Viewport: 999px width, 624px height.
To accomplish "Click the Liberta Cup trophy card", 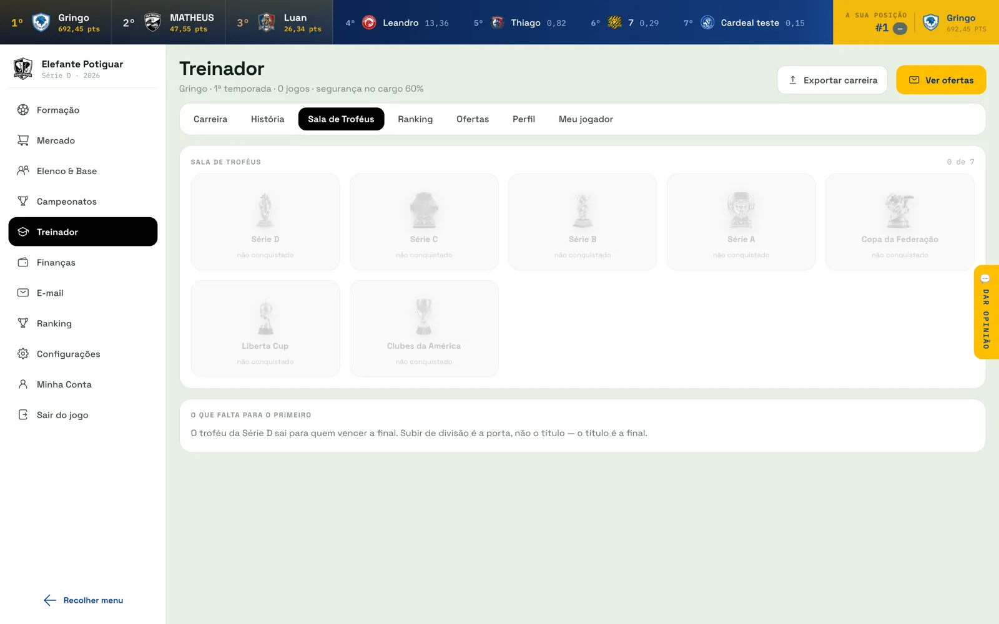I will pyautogui.click(x=265, y=328).
